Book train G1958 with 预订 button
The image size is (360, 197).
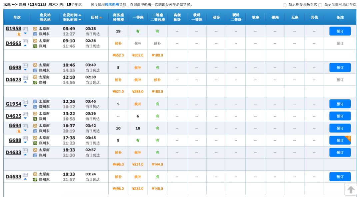pyautogui.click(x=340, y=31)
